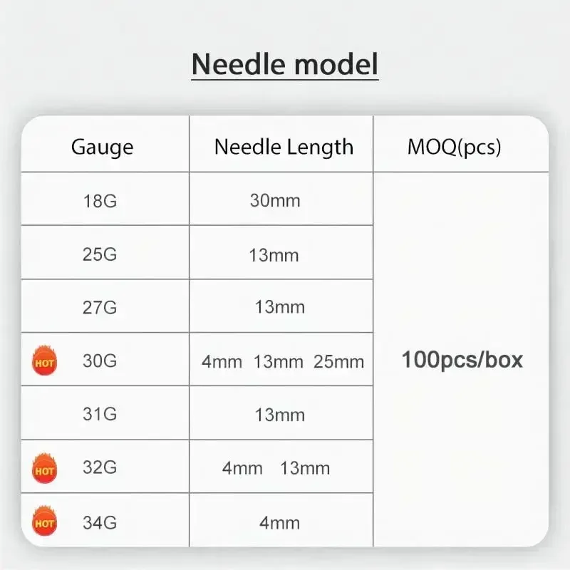Select the Gauge column header
This screenshot has width=570, height=570.
(102, 147)
